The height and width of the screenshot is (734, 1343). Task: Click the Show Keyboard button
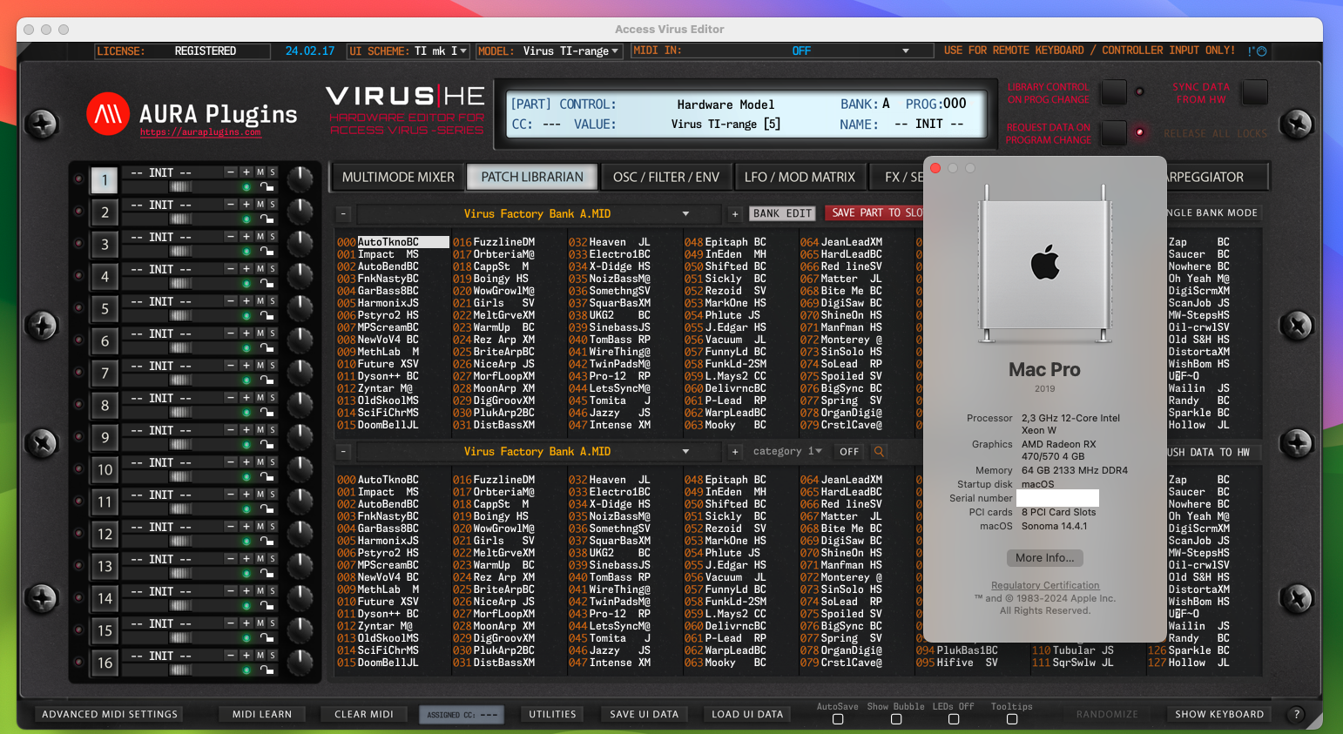1219,714
